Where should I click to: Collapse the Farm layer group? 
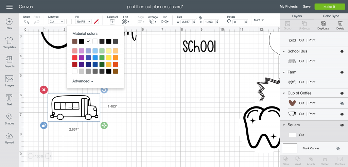click(x=284, y=72)
